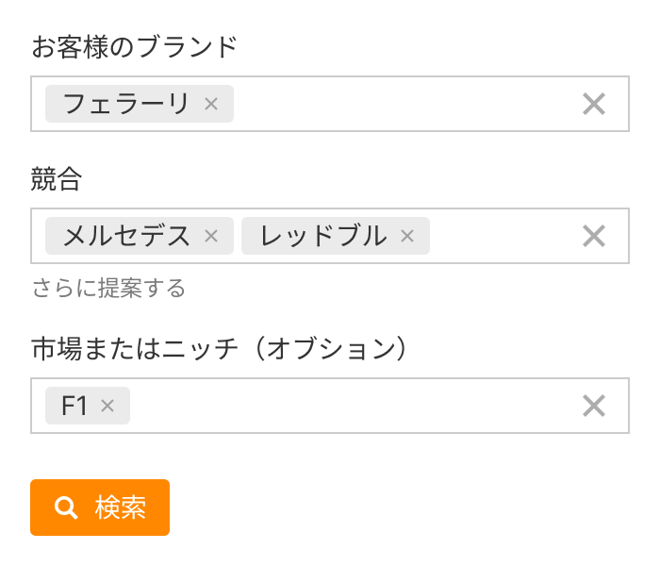
Task: Select the レッドブル tag text
Action: [323, 236]
